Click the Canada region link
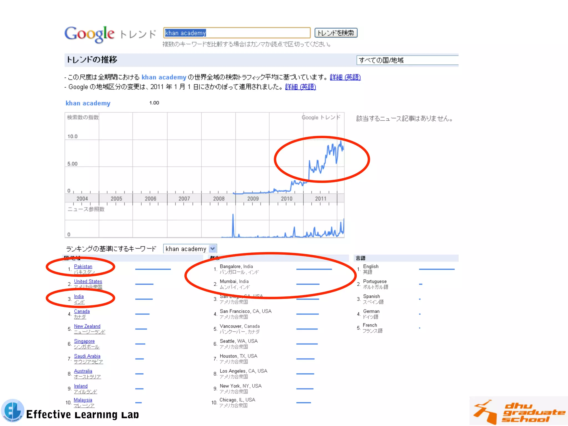Screen dimensions: 568x426 (x=82, y=311)
